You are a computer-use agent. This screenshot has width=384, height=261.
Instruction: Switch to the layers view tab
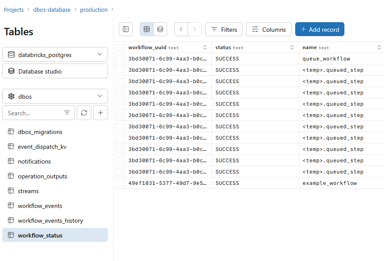click(160, 29)
